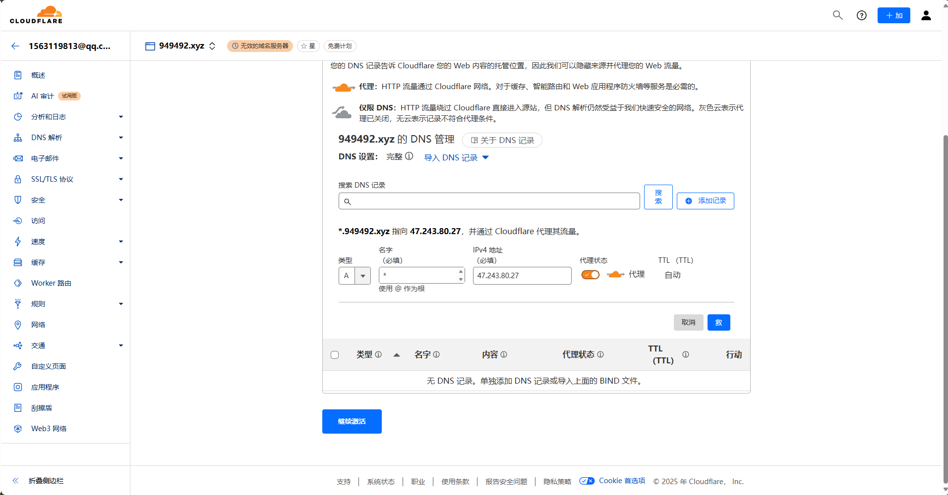Click the 关于 DNS 记录 button
Viewport: 948px width, 495px height.
[x=502, y=140]
